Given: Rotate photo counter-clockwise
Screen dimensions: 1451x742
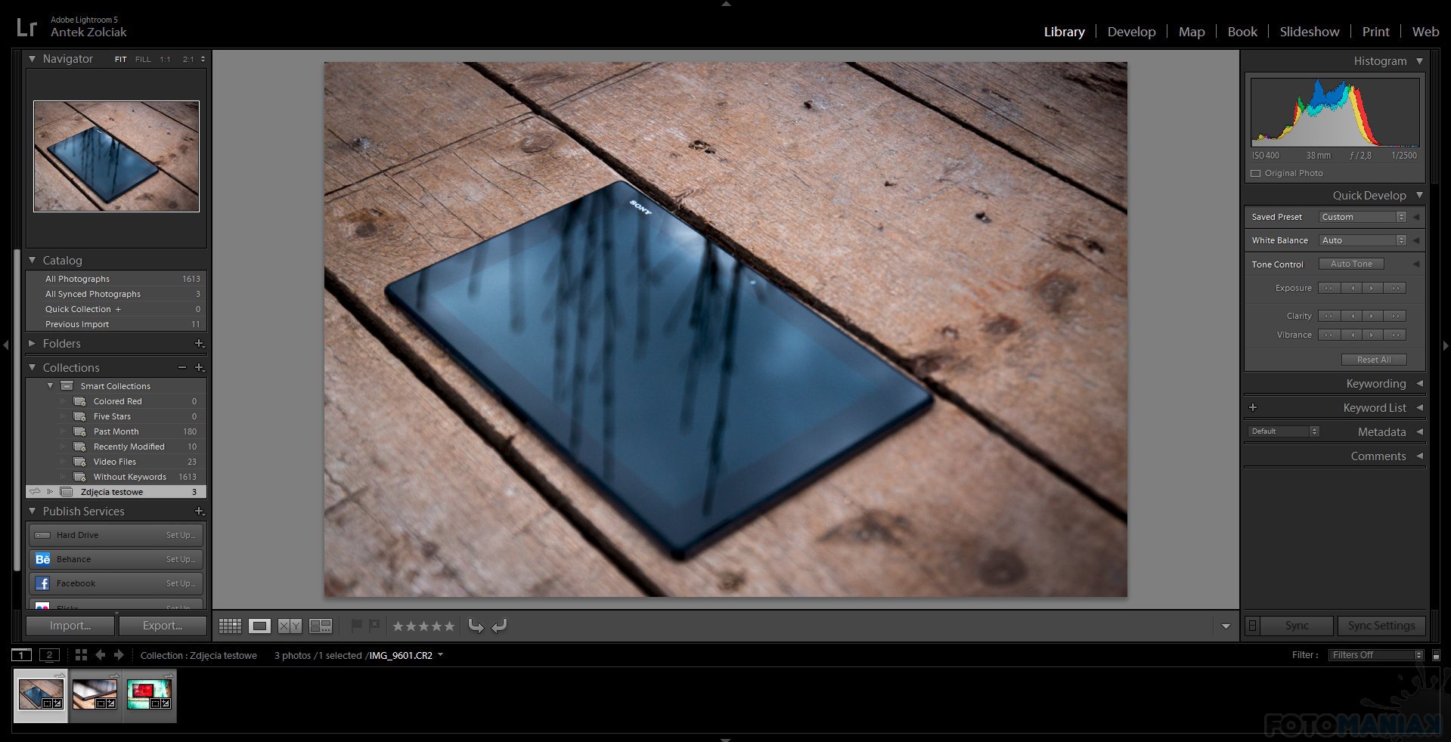Looking at the screenshot, I should 476,626.
